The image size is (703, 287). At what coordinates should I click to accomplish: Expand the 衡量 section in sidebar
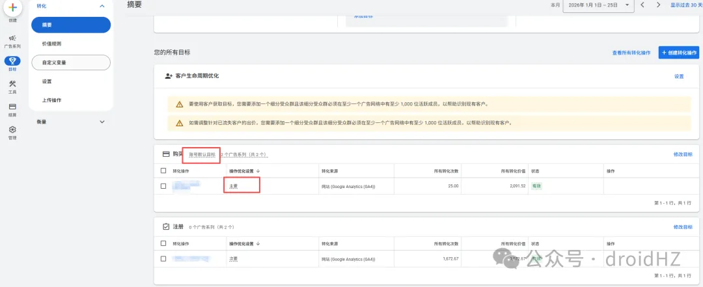click(102, 122)
